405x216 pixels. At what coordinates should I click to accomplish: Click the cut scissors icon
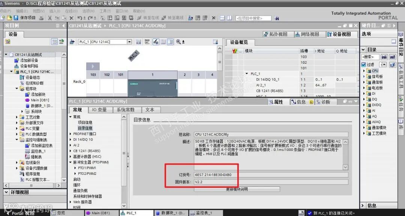(x=50, y=18)
